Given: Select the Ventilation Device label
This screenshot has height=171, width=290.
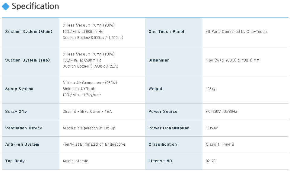Looking at the screenshot, I should (x=24, y=128).
